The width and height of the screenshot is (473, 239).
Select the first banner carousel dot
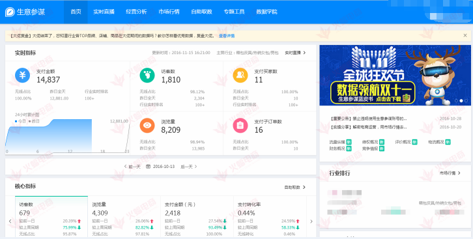click(457, 101)
